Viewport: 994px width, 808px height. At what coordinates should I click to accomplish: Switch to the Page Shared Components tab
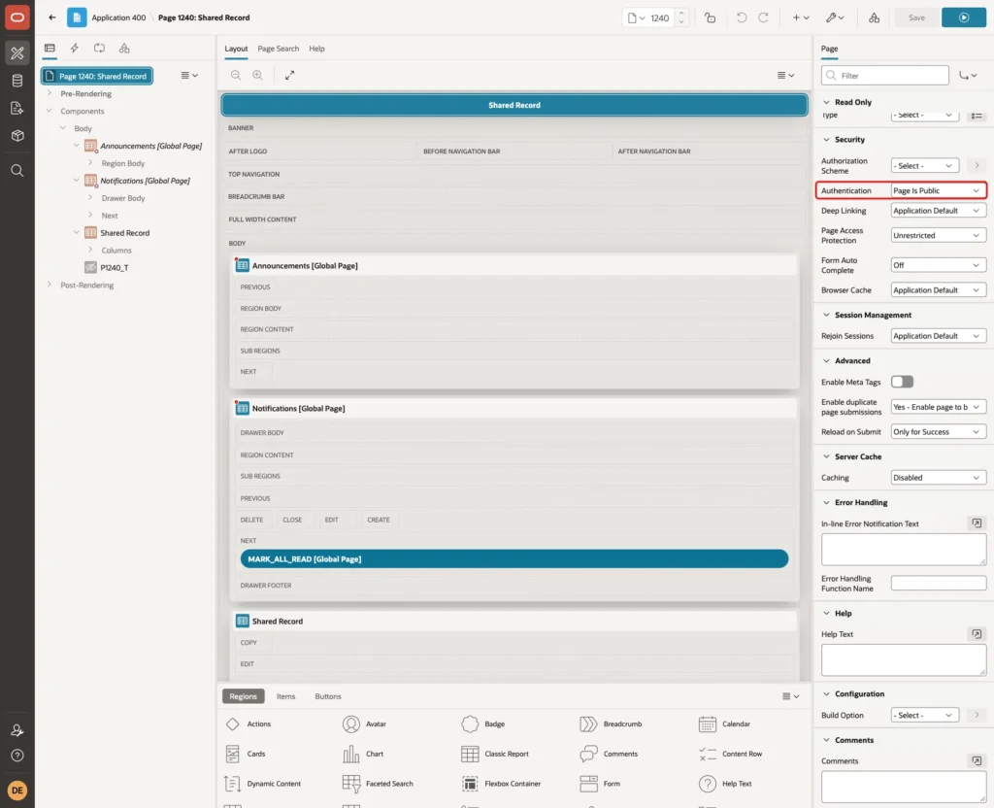pyautogui.click(x=124, y=49)
